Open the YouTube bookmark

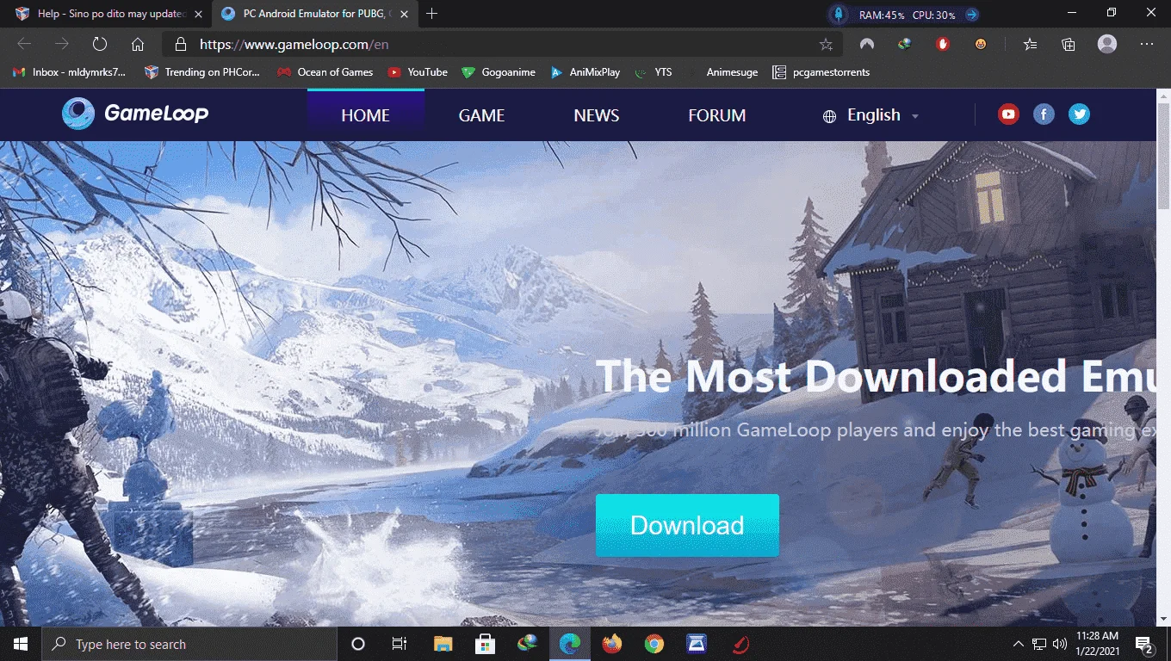point(418,72)
